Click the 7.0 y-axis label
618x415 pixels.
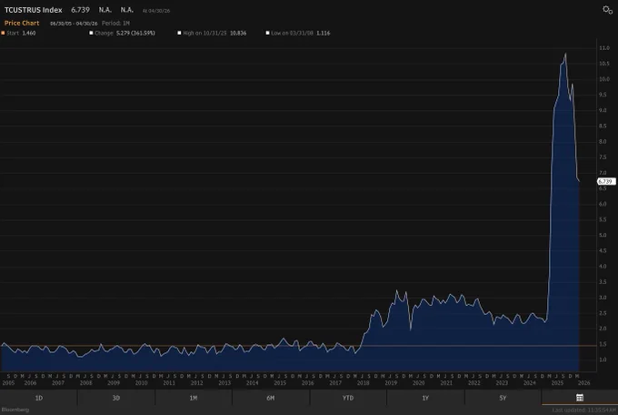pyautogui.click(x=603, y=173)
